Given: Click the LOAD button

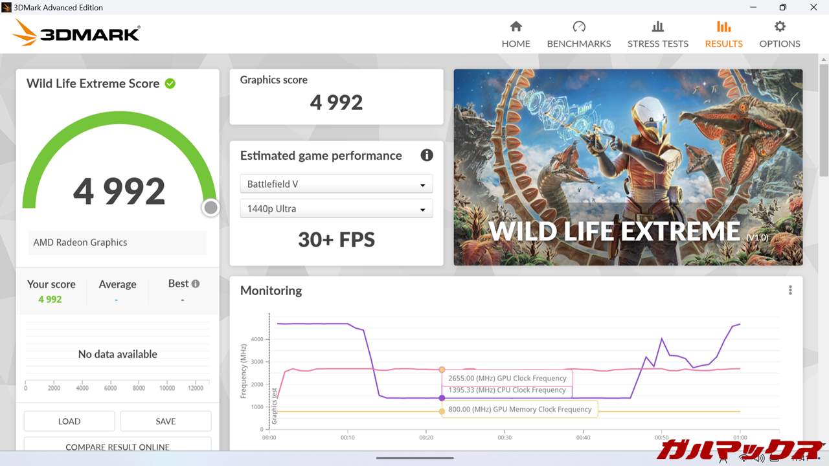Looking at the screenshot, I should [69, 421].
